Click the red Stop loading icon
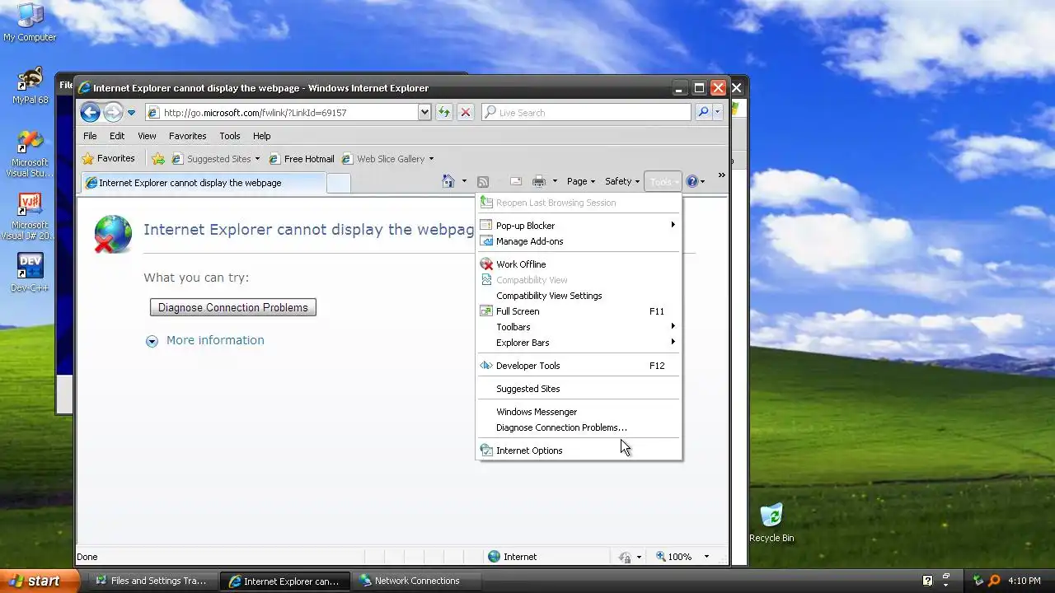The width and height of the screenshot is (1055, 593). point(465,112)
